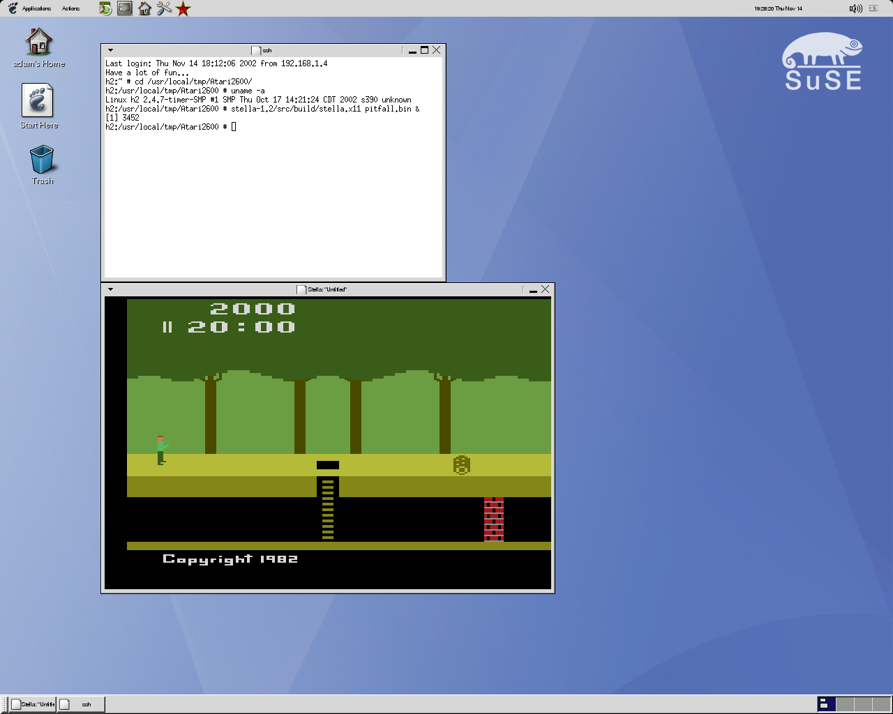
Task: Open the home folder panel icon
Action: point(144,8)
